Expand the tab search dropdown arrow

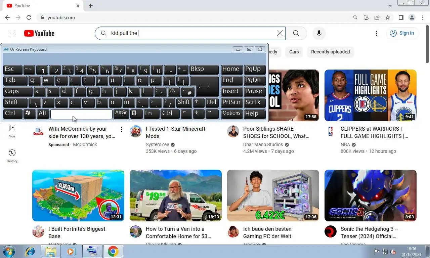pyautogui.click(x=390, y=6)
